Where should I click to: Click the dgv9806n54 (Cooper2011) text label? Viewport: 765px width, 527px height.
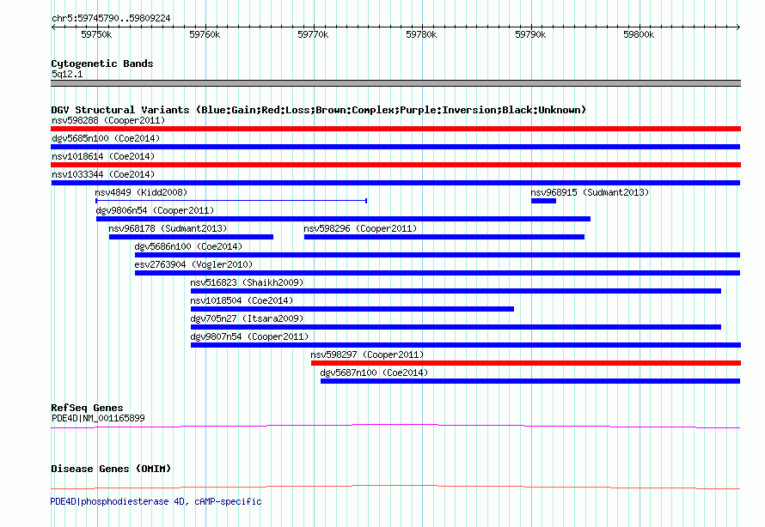[x=155, y=210]
